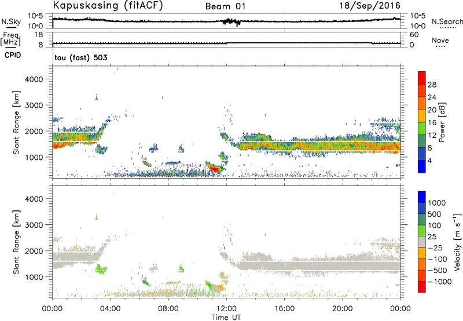Click the 'tau (fast) 503' text
Screen dimensions: 463x321
81,57
